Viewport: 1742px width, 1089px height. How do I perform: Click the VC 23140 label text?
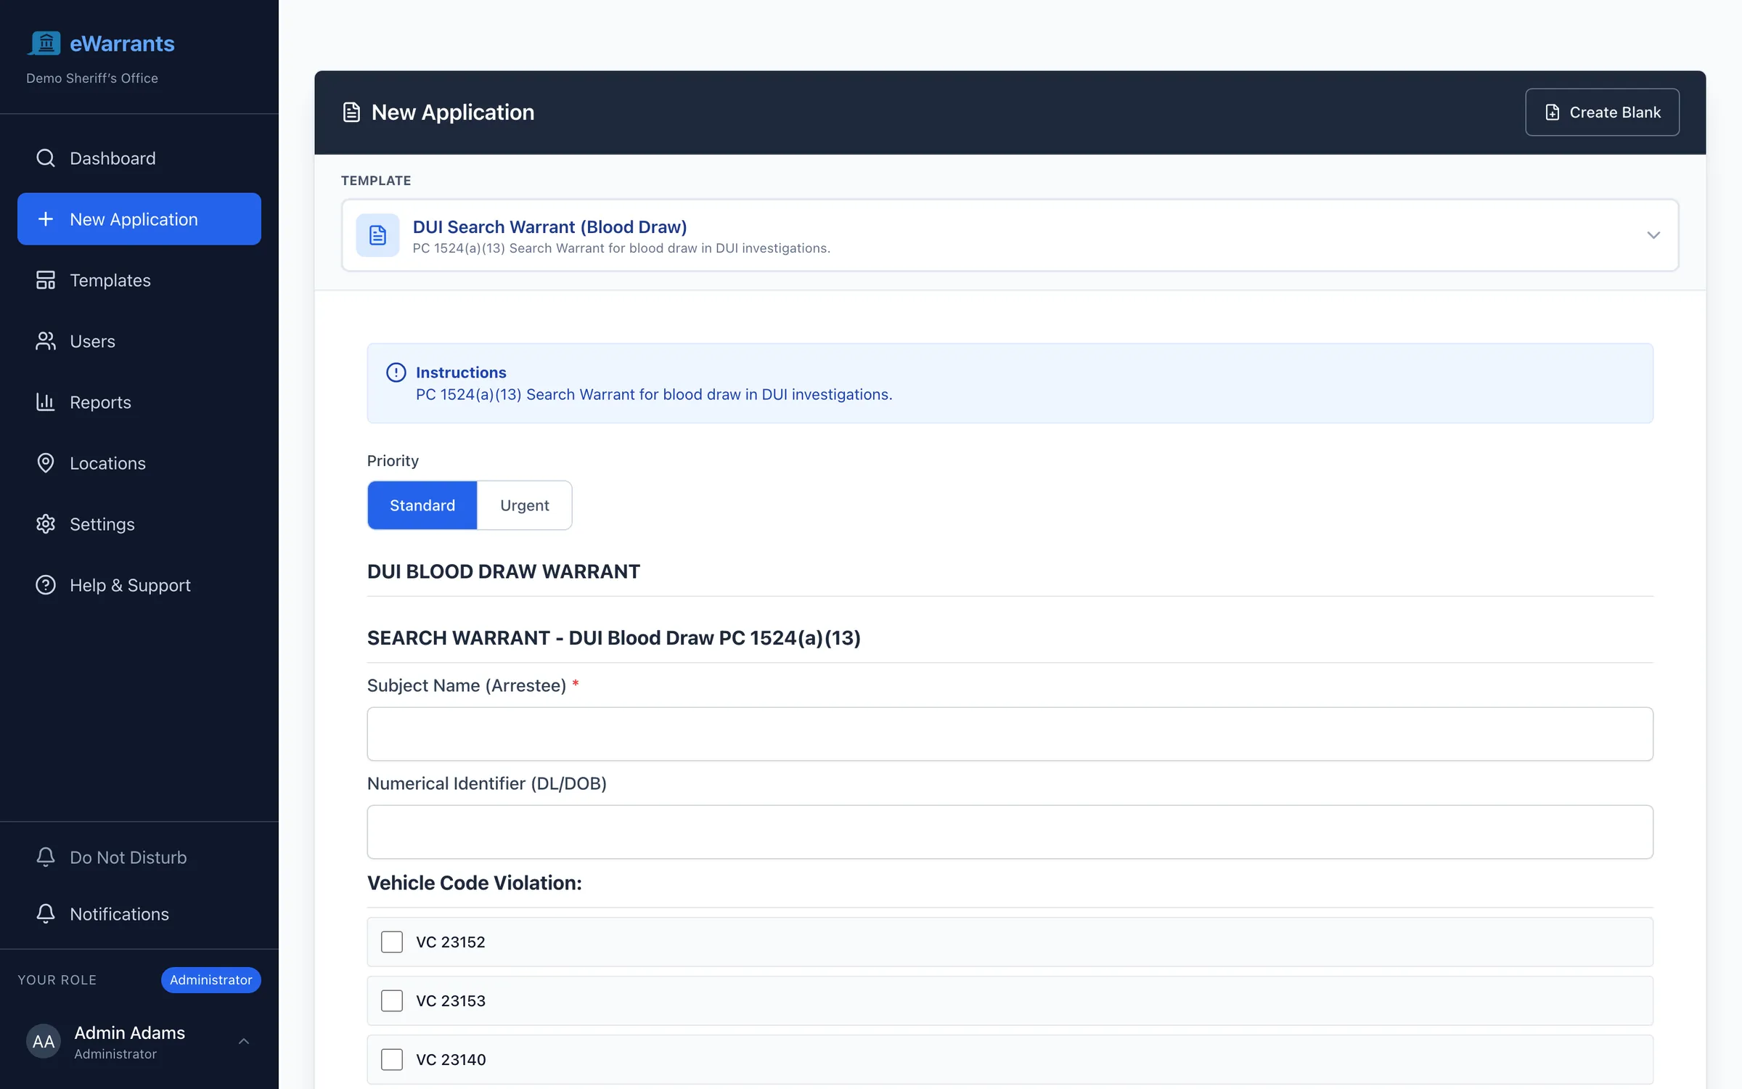451,1059
